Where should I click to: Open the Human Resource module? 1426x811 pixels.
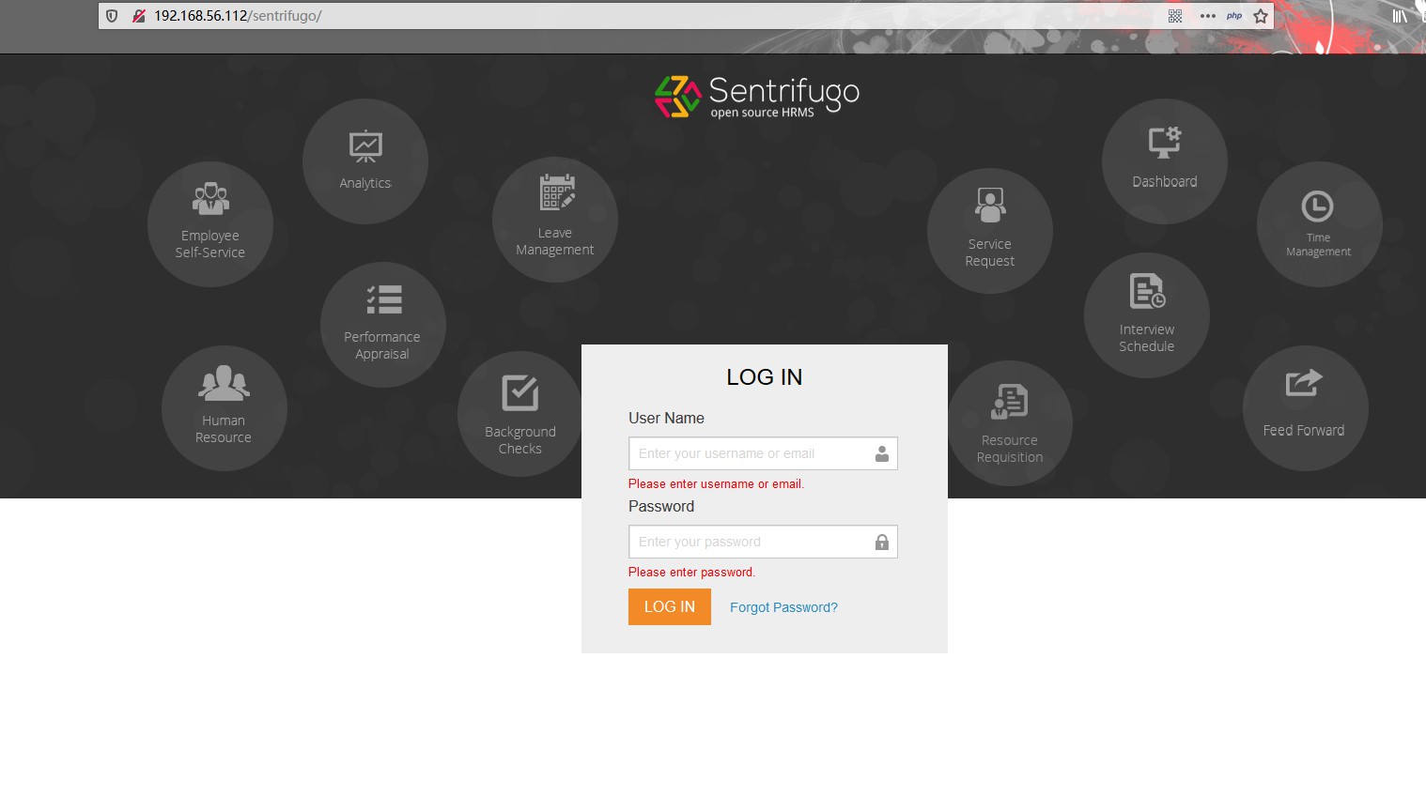tap(224, 408)
